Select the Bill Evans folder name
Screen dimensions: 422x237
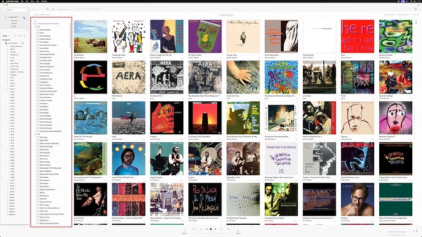pos(44,159)
